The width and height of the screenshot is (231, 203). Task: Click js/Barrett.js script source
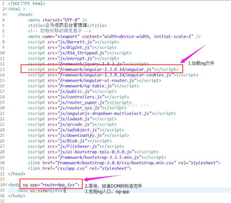click(76, 42)
